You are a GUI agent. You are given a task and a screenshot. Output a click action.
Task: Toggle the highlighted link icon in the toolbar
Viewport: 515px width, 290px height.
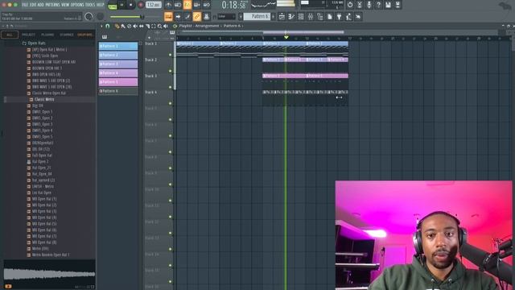pos(196,16)
